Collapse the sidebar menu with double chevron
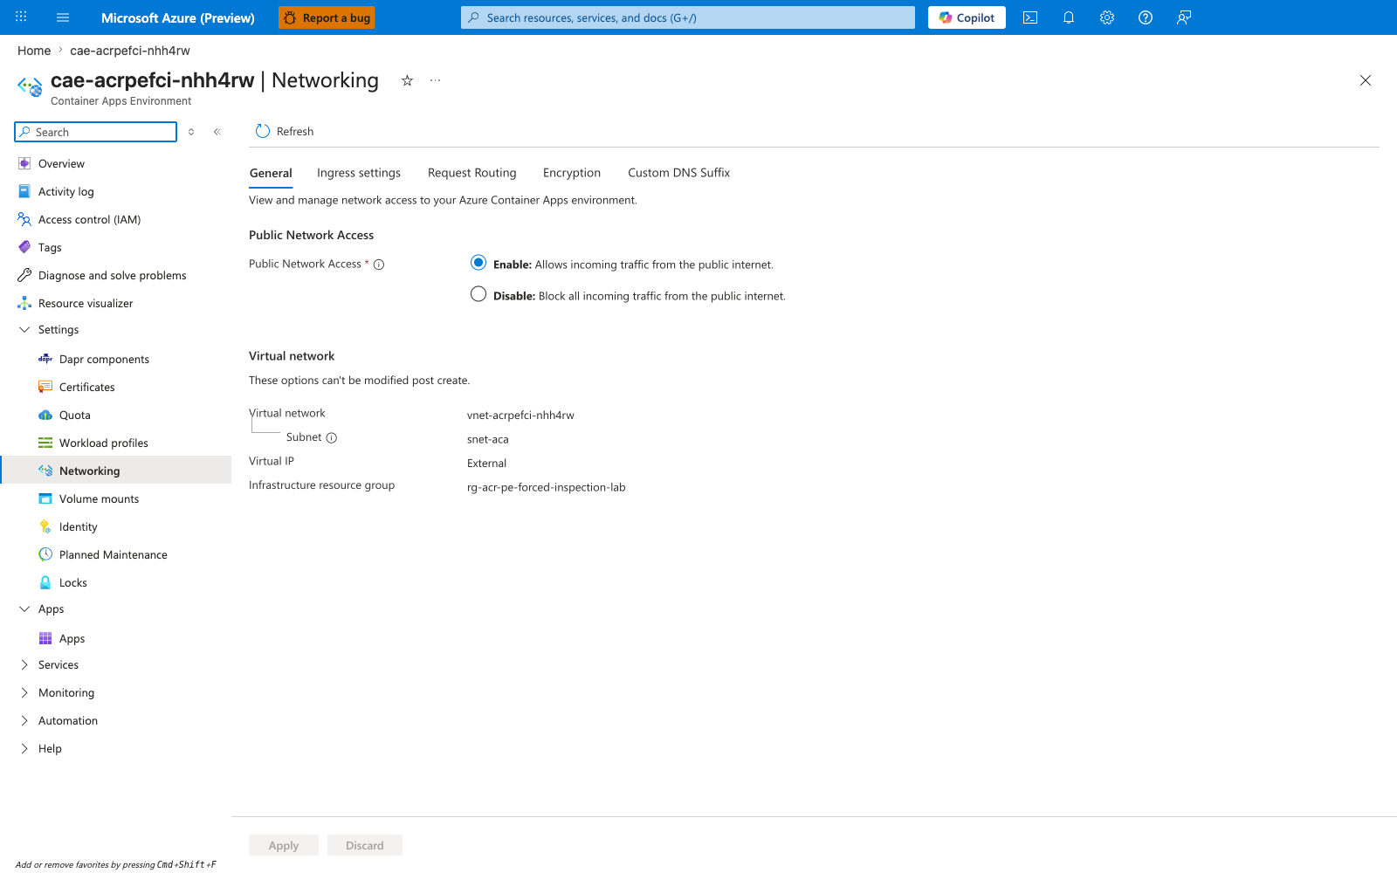The height and width of the screenshot is (873, 1397). [217, 132]
